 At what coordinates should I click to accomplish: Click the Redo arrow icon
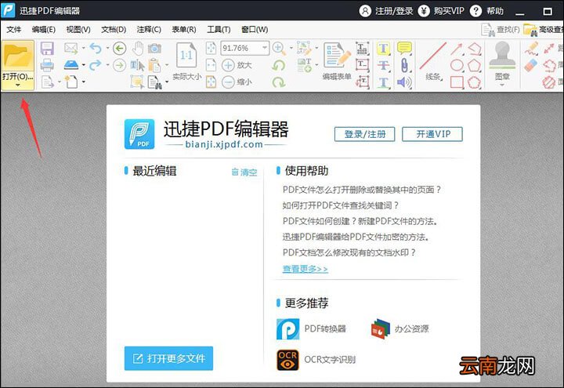pyautogui.click(x=96, y=65)
